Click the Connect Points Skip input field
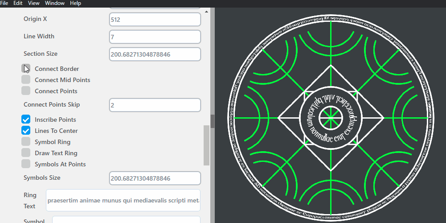 tap(155, 105)
